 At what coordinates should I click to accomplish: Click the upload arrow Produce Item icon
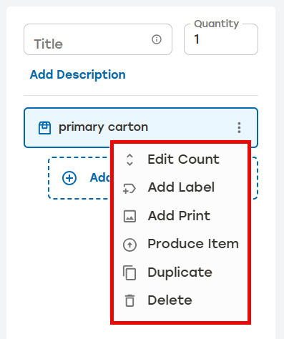[x=129, y=245]
